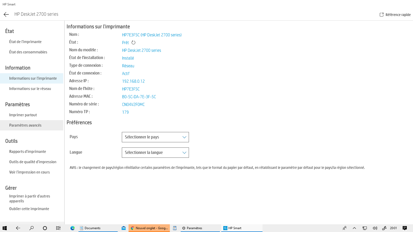Open Paramètres avancés
413x232 pixels.
(31, 125)
